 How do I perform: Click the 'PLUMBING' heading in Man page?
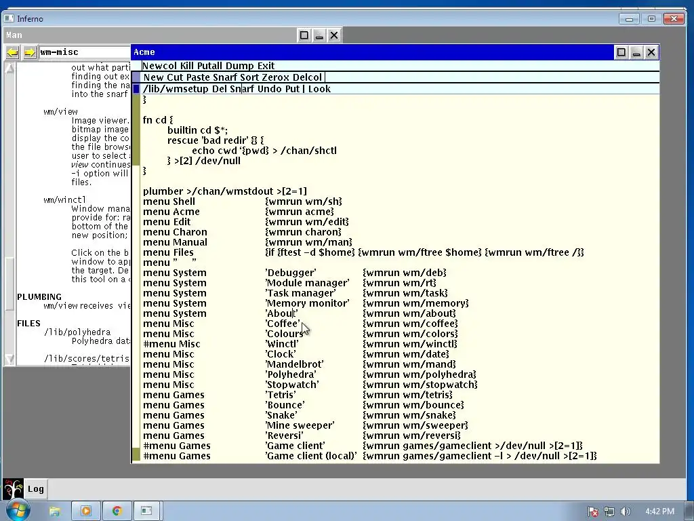pyautogui.click(x=39, y=297)
